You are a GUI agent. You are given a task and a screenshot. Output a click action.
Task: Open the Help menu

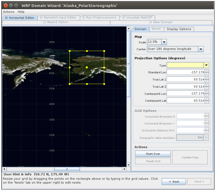(x=21, y=12)
